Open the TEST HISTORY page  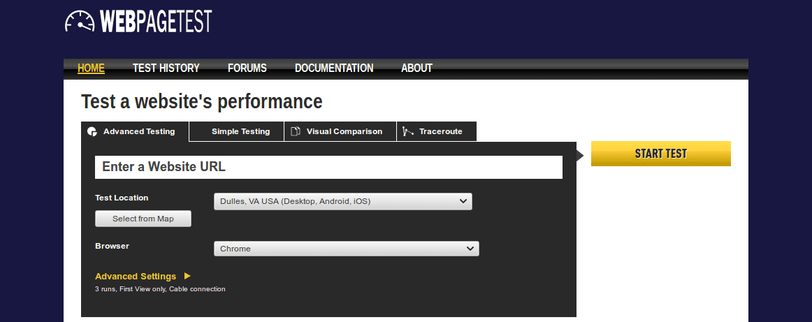click(x=166, y=68)
